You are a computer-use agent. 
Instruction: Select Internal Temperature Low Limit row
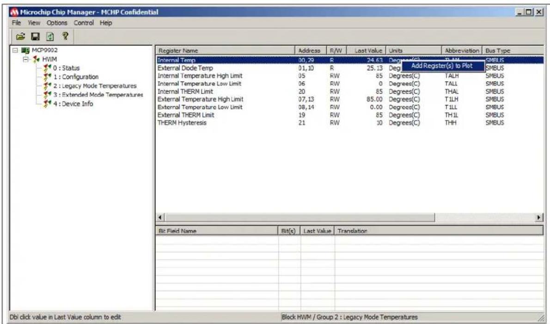(350, 84)
